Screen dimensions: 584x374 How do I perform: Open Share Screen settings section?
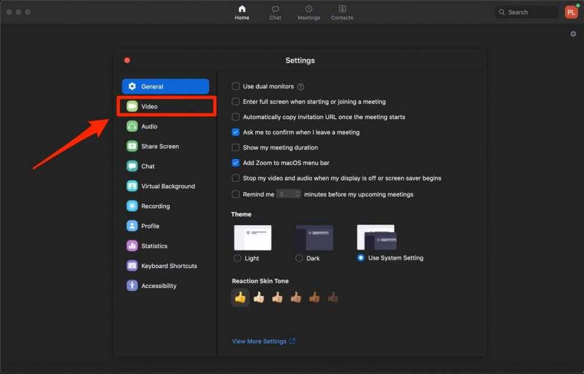tap(160, 147)
